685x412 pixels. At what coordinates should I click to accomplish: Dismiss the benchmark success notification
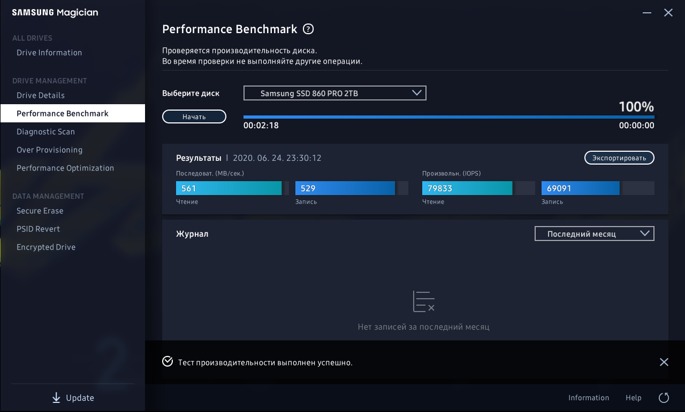(664, 362)
